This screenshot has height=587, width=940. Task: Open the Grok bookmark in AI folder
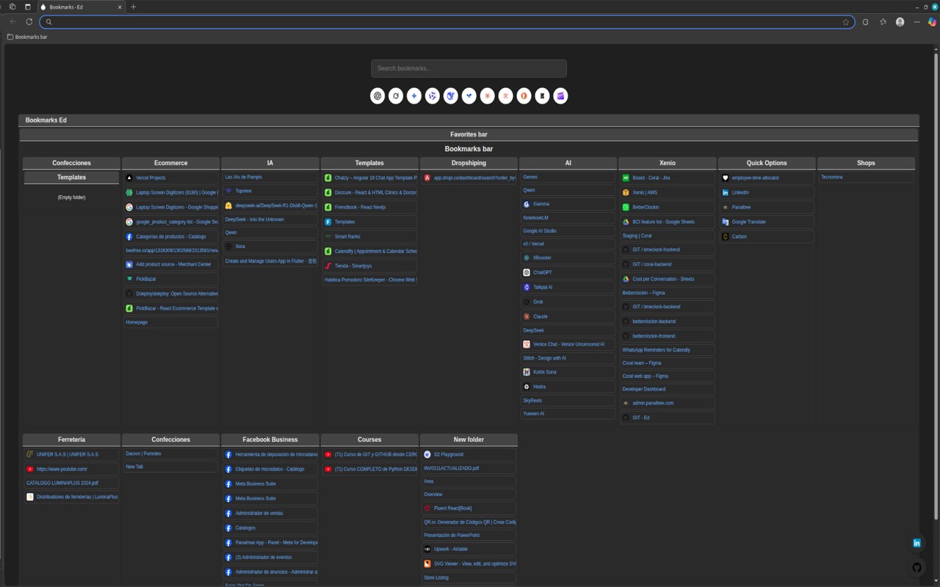(568, 302)
